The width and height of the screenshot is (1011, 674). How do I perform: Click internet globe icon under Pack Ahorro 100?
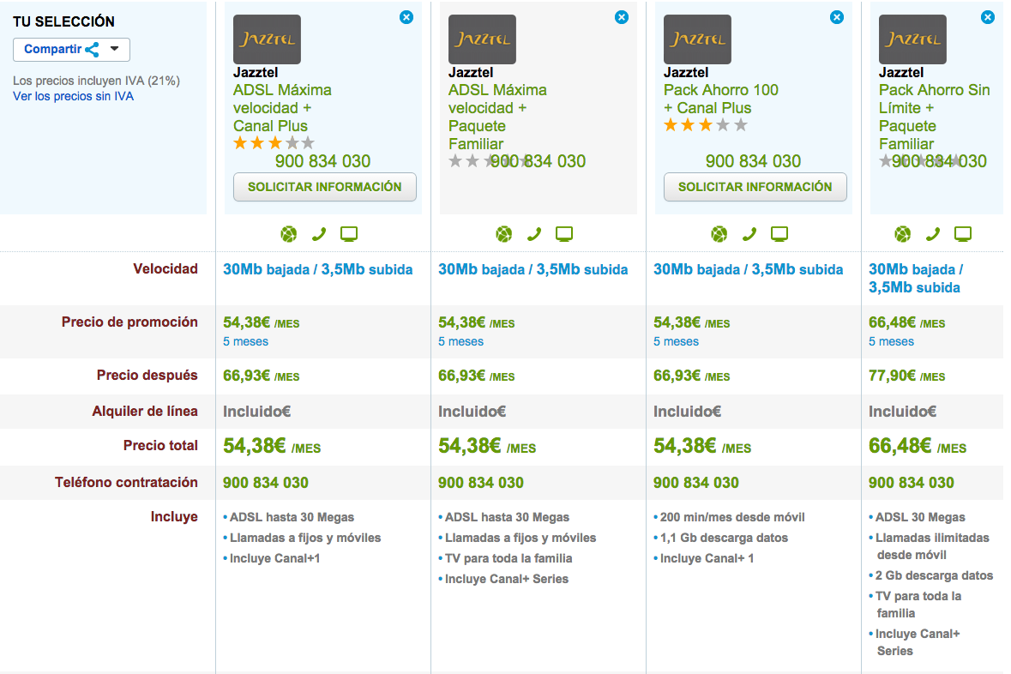[719, 234]
